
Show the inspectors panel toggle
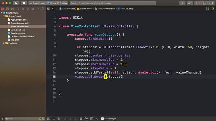coord(211,3)
